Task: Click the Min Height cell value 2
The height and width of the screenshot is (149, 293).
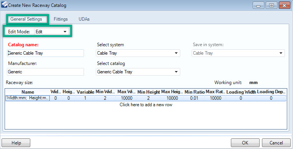Action: [148, 98]
